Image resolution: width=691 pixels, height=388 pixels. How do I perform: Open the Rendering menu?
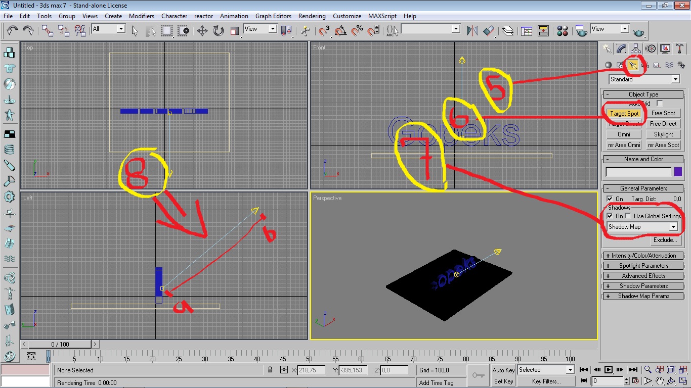(312, 16)
